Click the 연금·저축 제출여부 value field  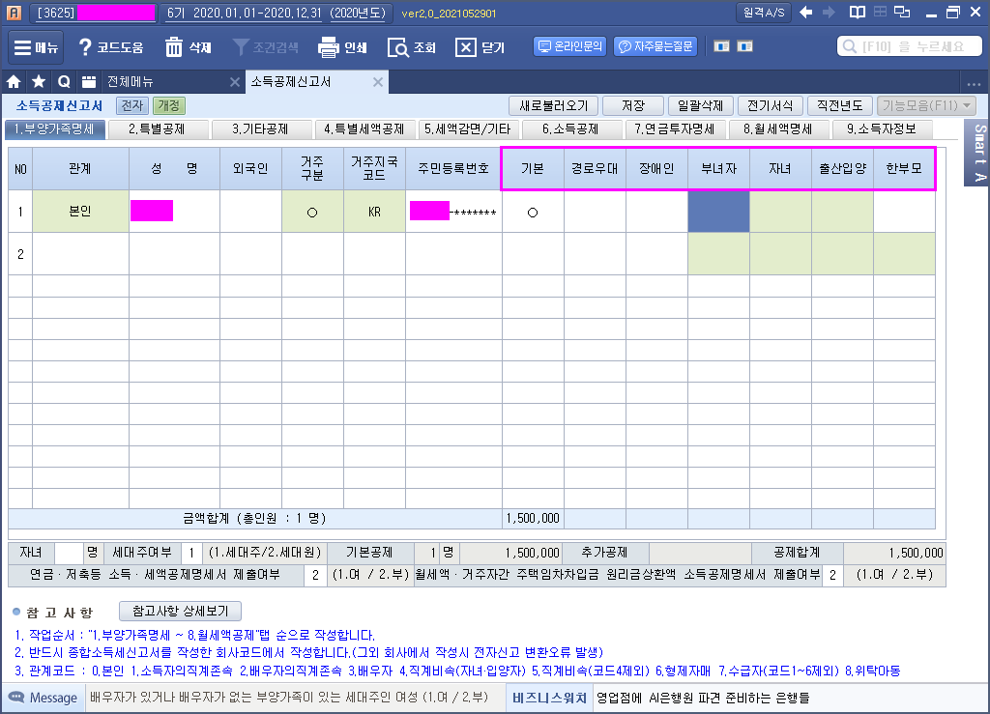pos(315,575)
